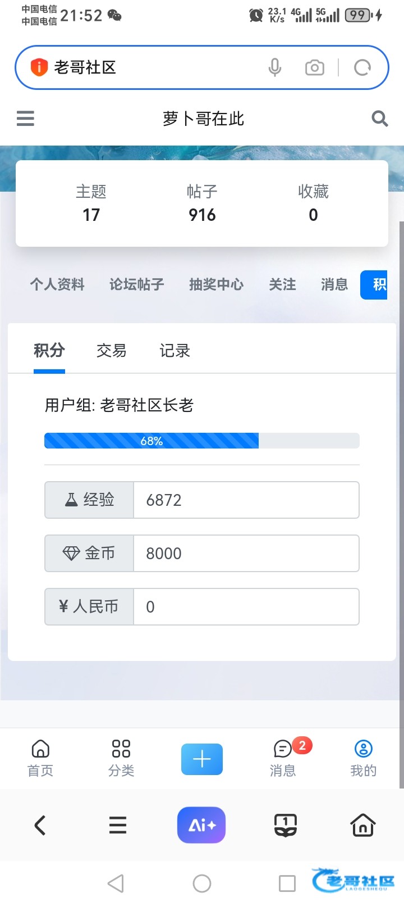Tap the blue plus new post button
404x906 pixels.
202,759
